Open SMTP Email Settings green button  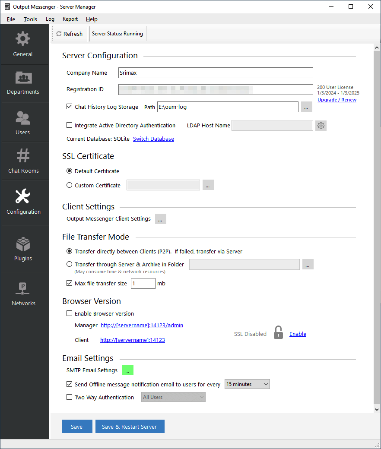128,370
